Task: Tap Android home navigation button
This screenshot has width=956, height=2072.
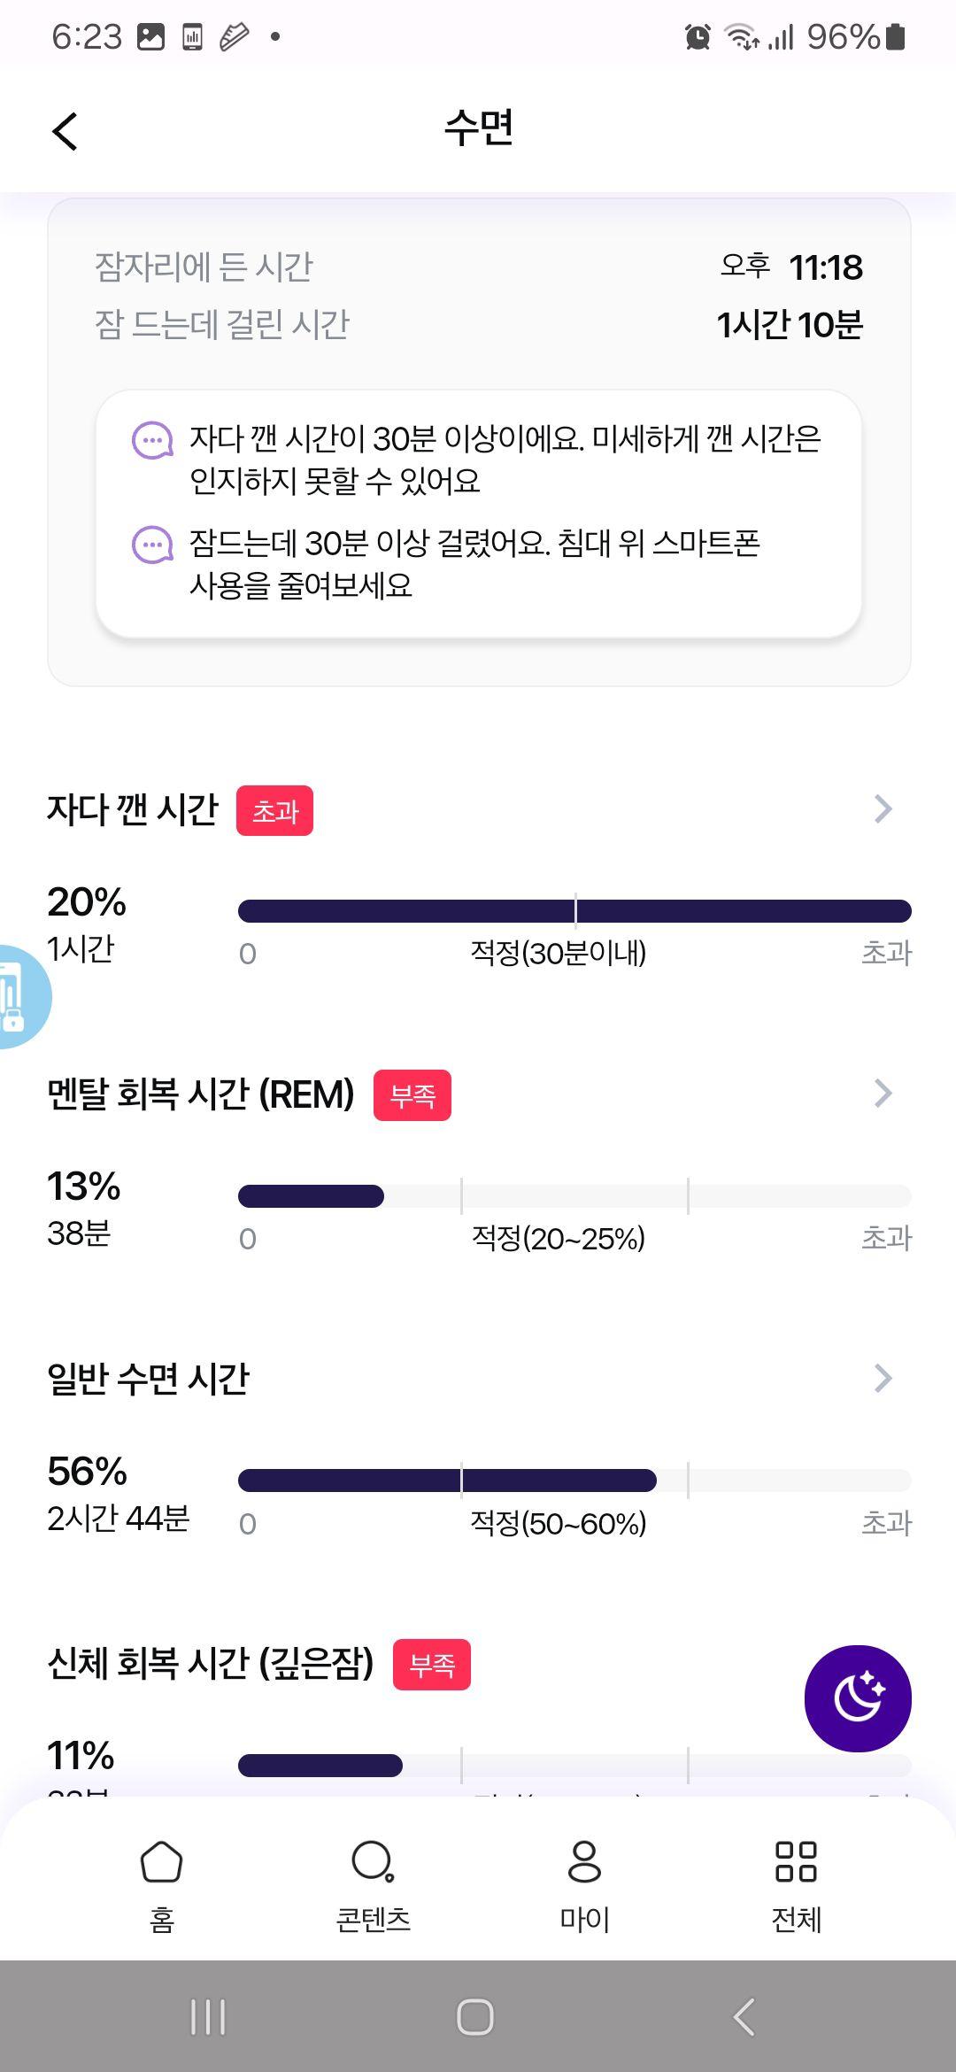Action: pos(475,2017)
